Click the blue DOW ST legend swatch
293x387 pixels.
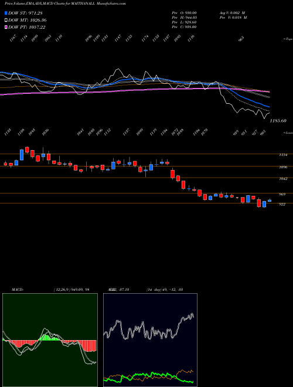[6, 13]
